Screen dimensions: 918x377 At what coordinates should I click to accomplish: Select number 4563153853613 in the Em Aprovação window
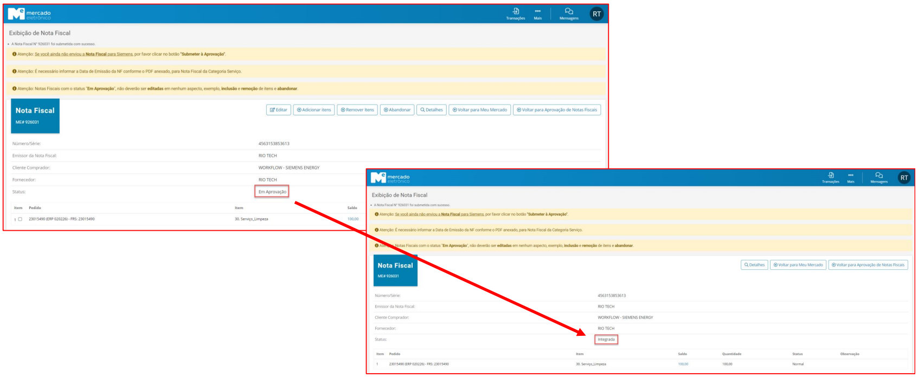point(274,144)
